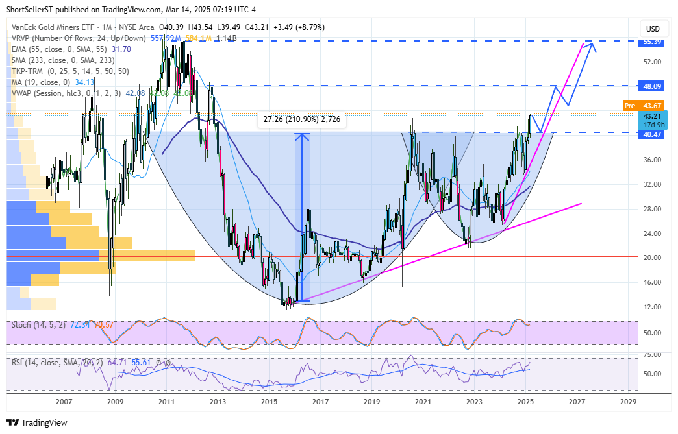Click the TradingView logo in bottom corner
The image size is (678, 434).
point(13,422)
